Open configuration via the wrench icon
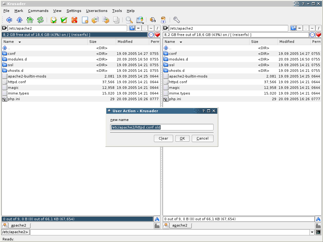 point(177,20)
